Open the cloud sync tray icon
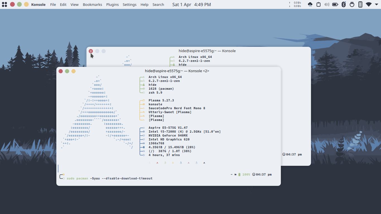This screenshot has width=381, height=214. pyautogui.click(x=310, y=4)
